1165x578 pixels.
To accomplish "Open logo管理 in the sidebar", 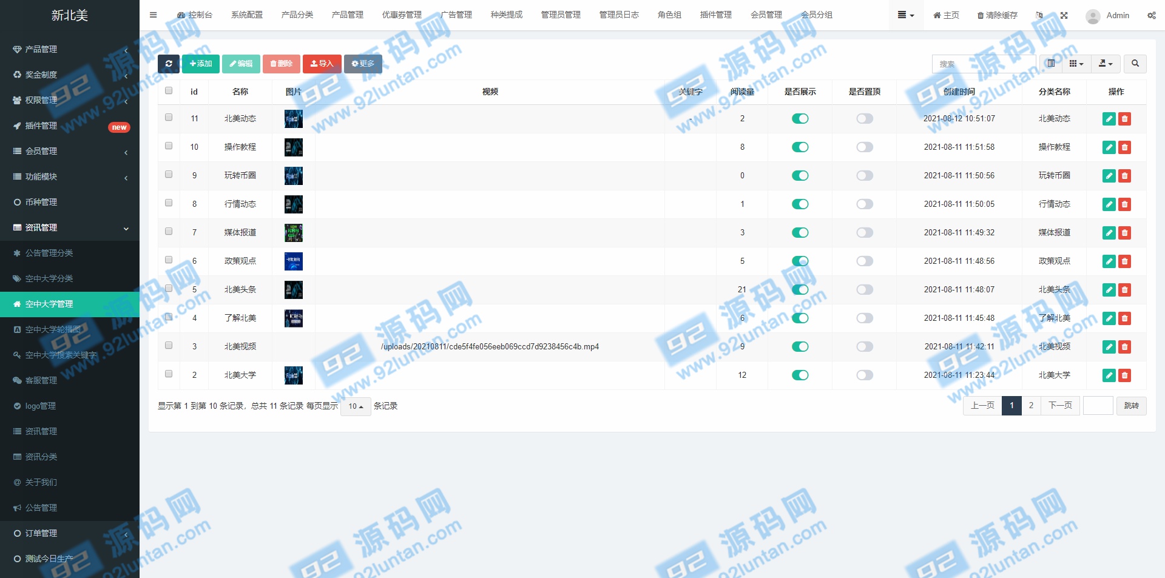I will (x=70, y=406).
